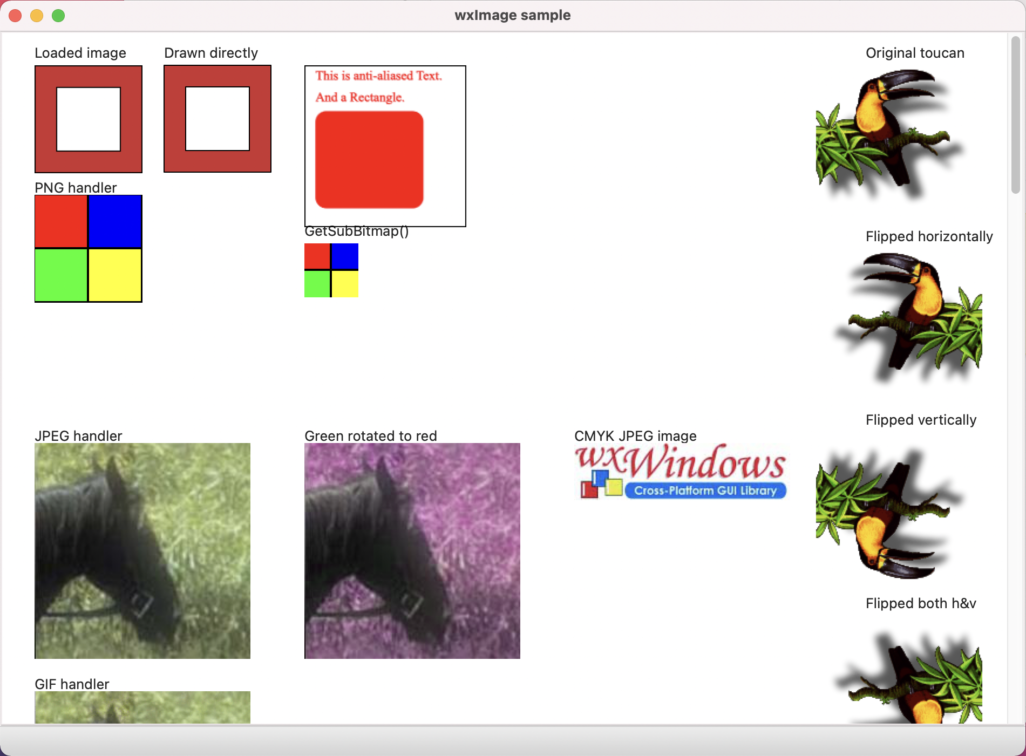Click the Drawn directly square
Image resolution: width=1026 pixels, height=756 pixels.
click(217, 118)
